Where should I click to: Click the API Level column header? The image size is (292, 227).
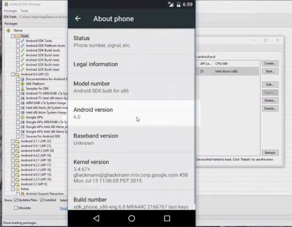point(206,63)
